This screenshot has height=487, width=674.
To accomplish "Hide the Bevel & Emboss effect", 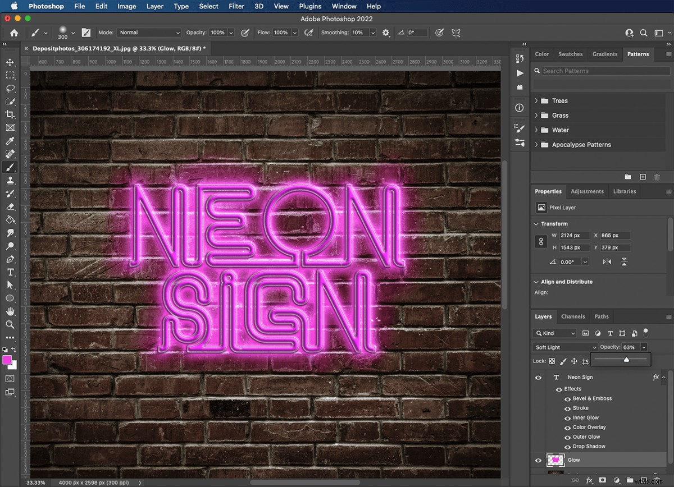I will pos(568,398).
